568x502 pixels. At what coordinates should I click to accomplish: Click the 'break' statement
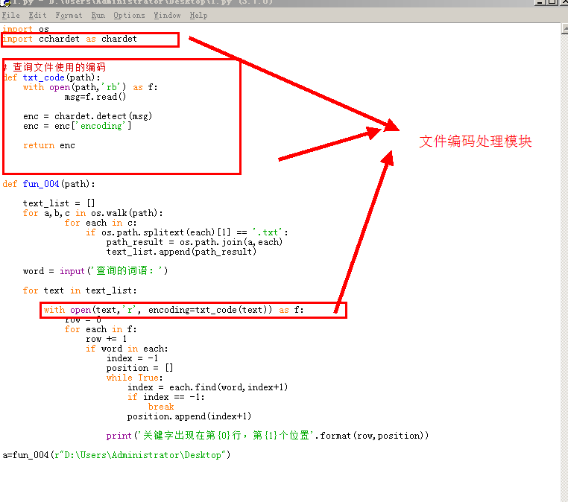point(161,407)
